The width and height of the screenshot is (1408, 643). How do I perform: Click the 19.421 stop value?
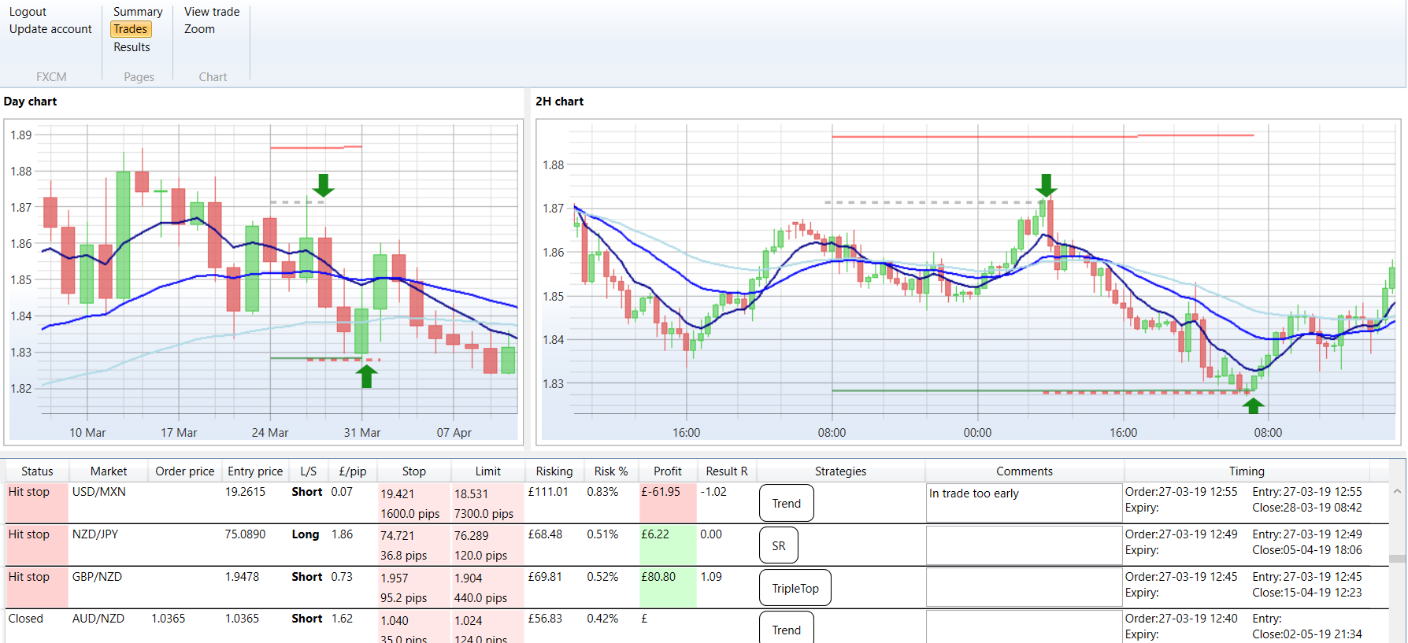[398, 494]
